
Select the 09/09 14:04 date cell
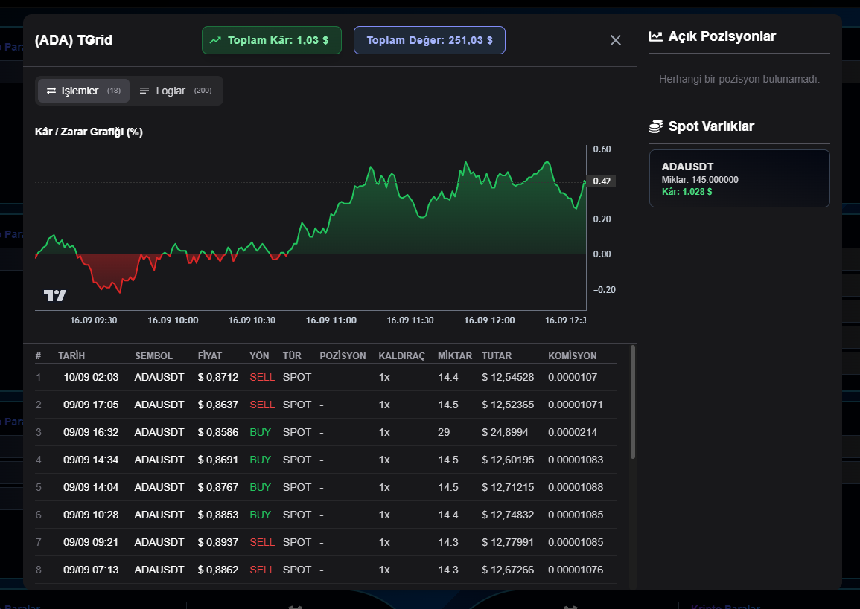pyautogui.click(x=91, y=487)
